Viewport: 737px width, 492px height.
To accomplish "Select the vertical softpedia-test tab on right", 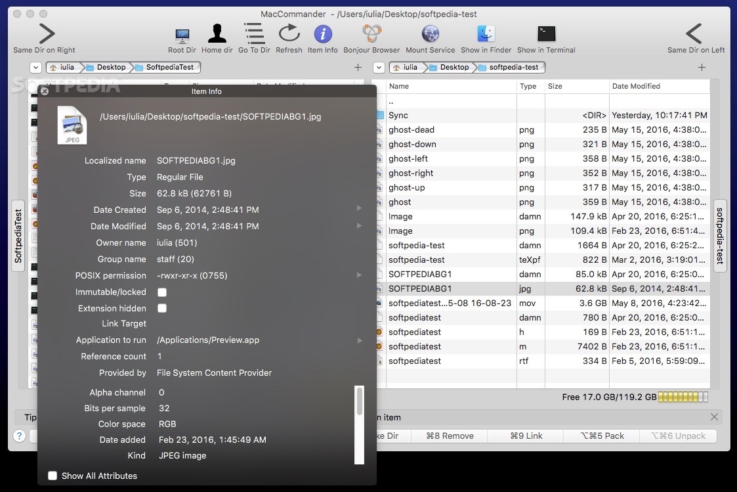I will (x=719, y=235).
